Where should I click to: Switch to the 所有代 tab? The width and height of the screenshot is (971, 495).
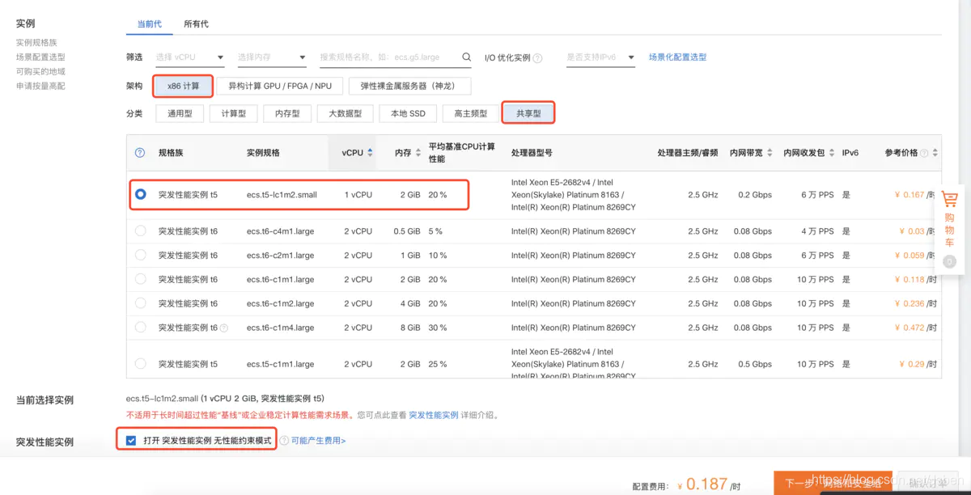196,24
